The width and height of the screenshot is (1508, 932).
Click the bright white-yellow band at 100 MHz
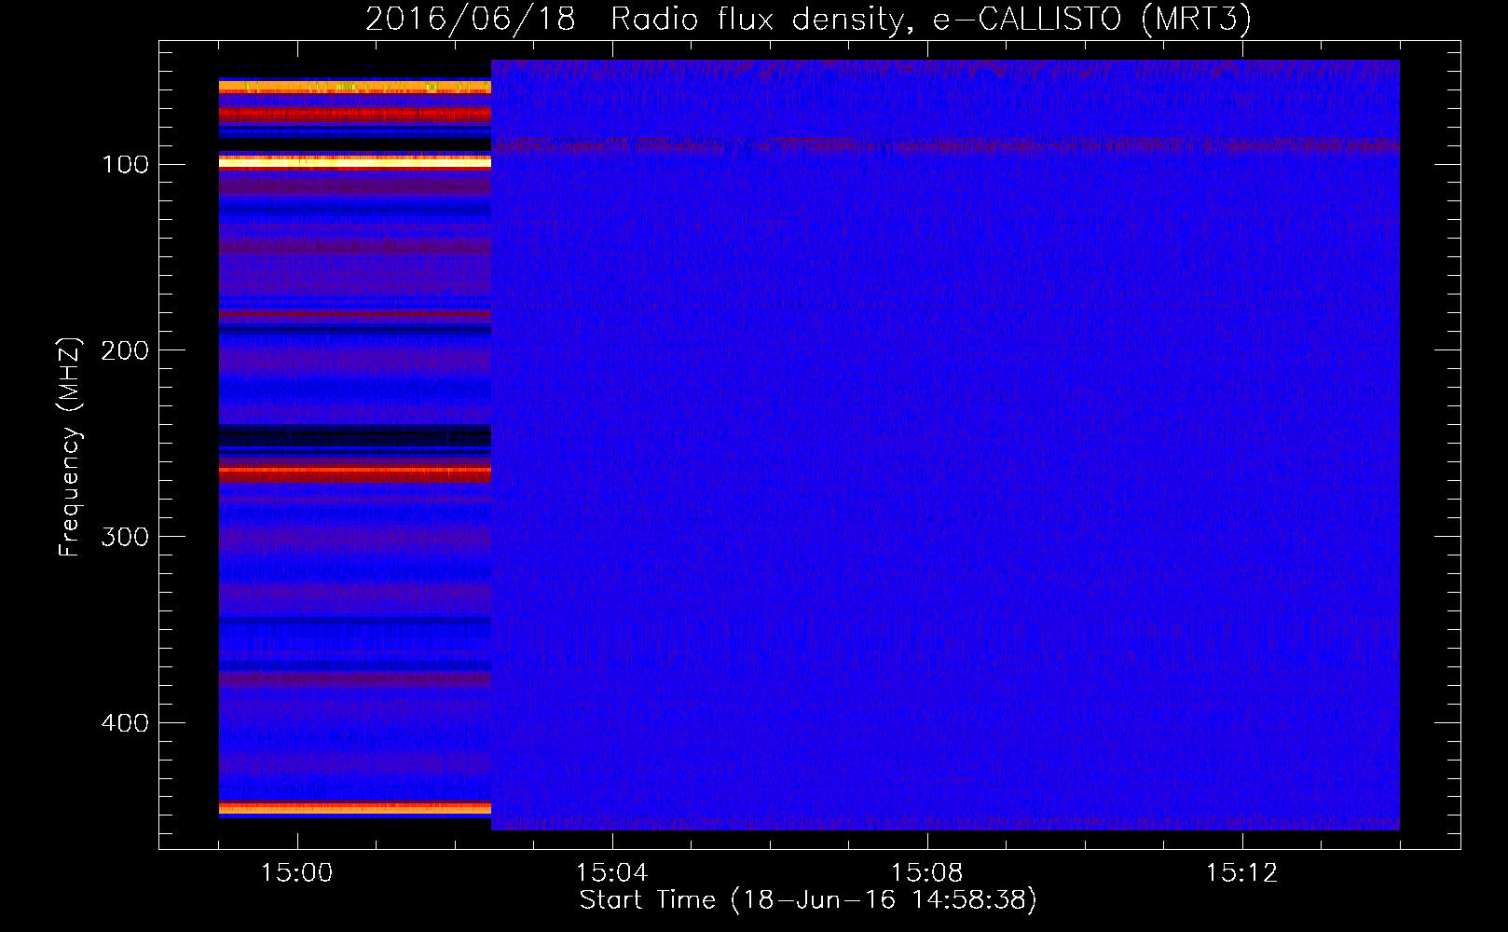click(355, 162)
